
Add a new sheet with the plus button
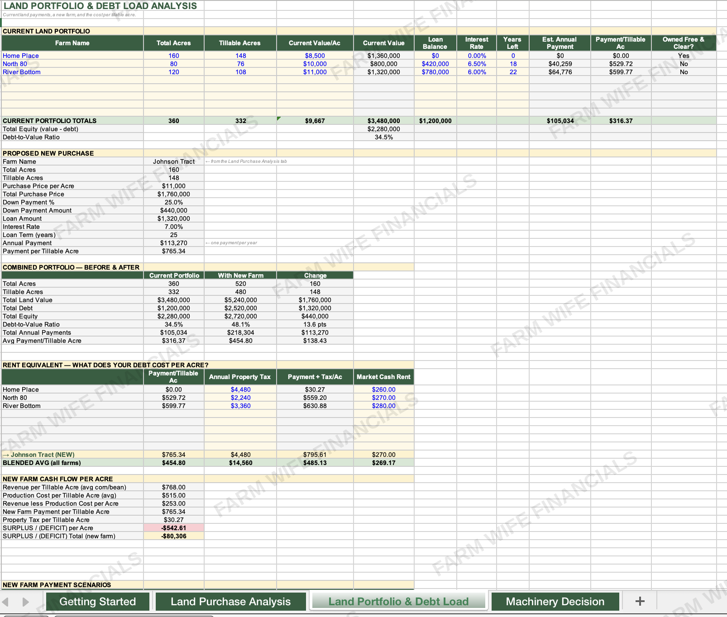tap(640, 601)
